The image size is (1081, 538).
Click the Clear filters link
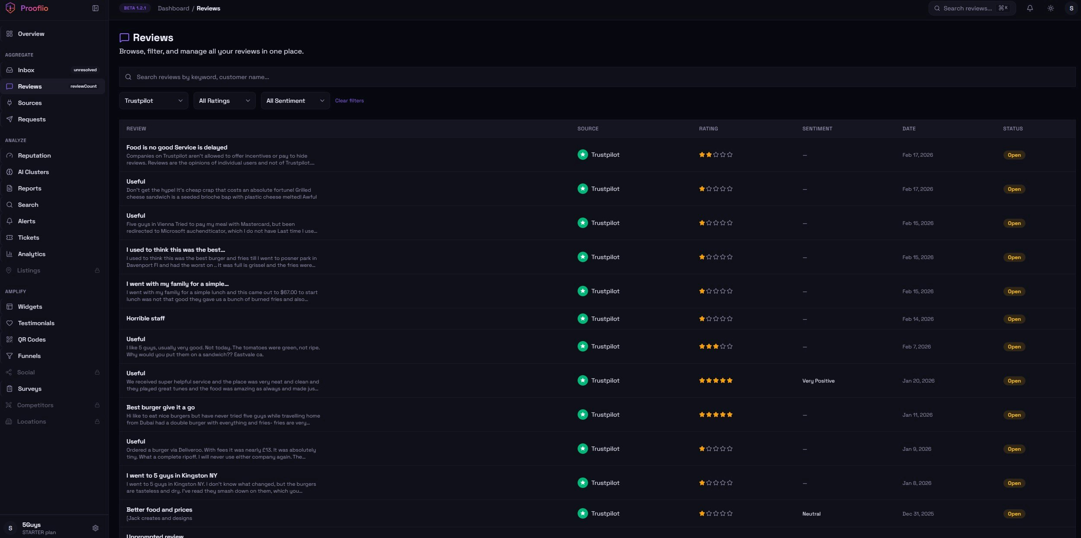point(349,100)
